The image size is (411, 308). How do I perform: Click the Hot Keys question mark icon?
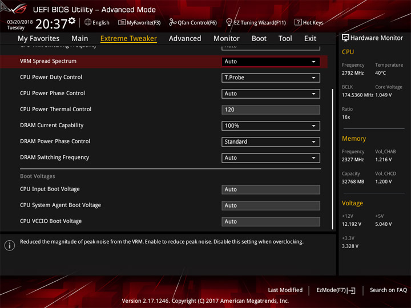click(x=298, y=22)
